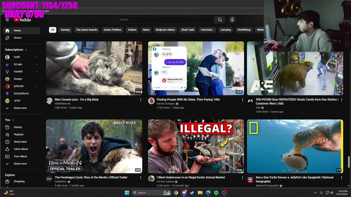Open the 500-POUND Bear video title
351x197 pixels.
297,102
